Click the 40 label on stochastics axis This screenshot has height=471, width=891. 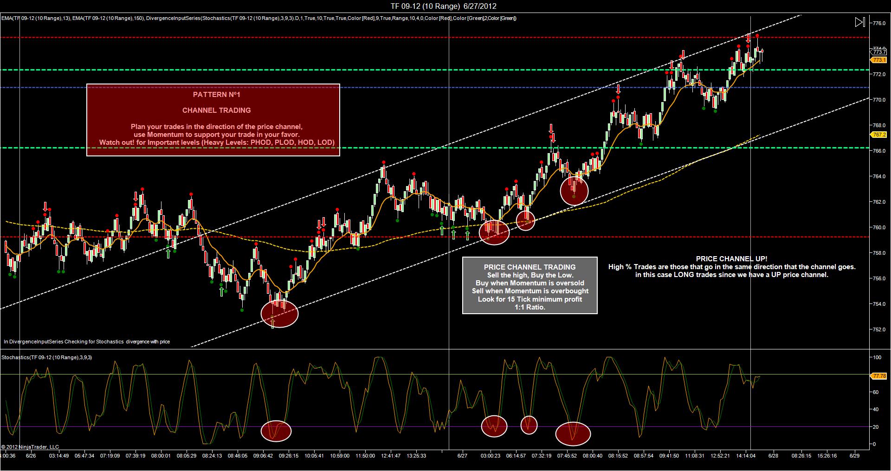click(876, 409)
